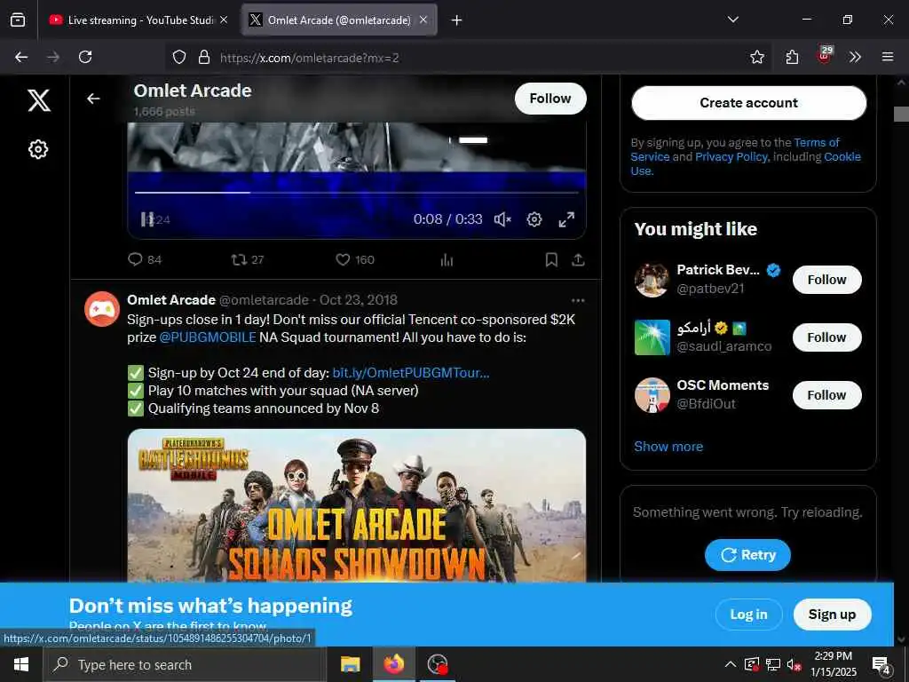This screenshot has height=682, width=909.
Task: Open the @PUBGMOBILE mention link
Action: pos(208,337)
